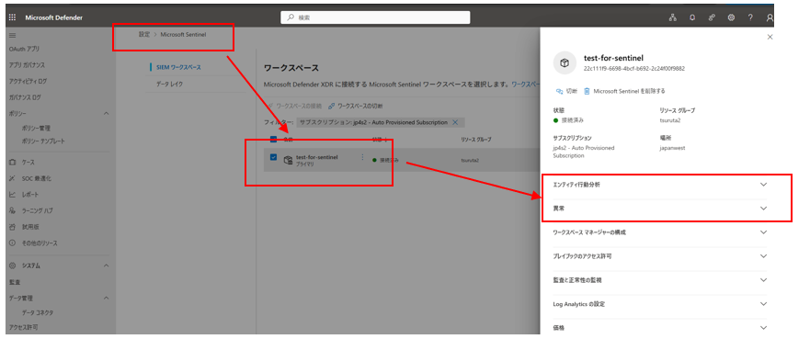Open ポリシー テンプレート in sidebar
This screenshot has height=339, width=810.
(x=43, y=141)
